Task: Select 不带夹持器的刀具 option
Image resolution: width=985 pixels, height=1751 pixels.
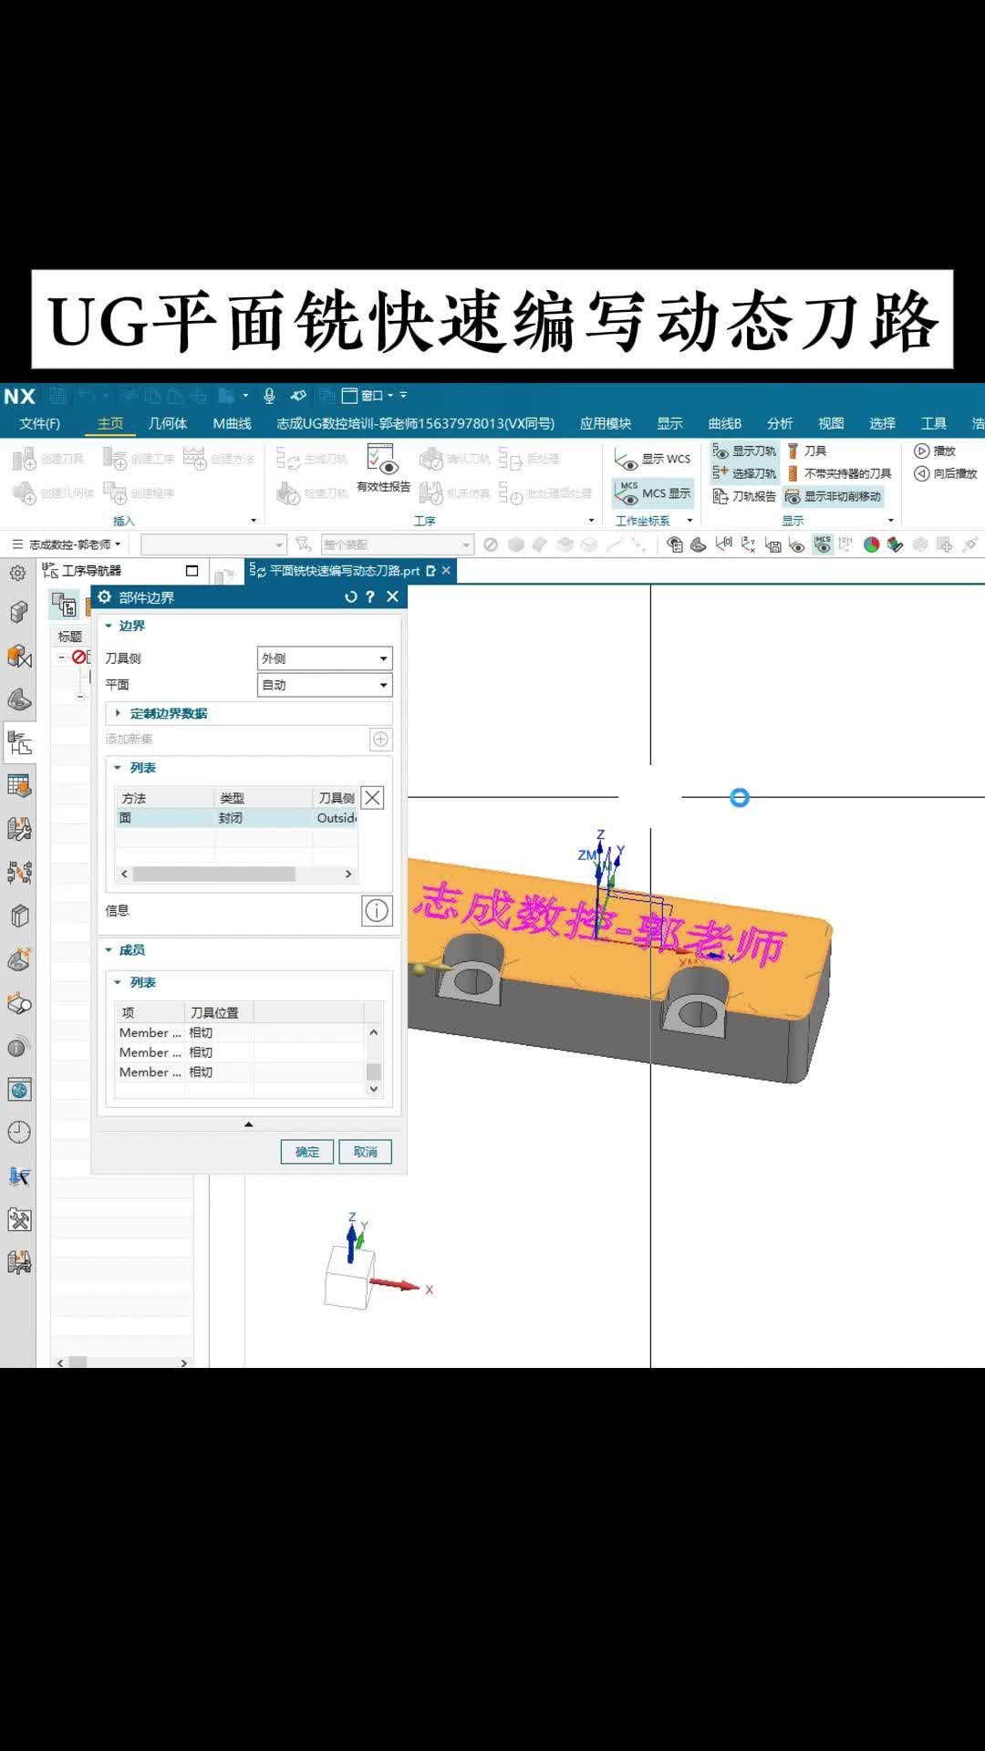Action: [x=839, y=473]
